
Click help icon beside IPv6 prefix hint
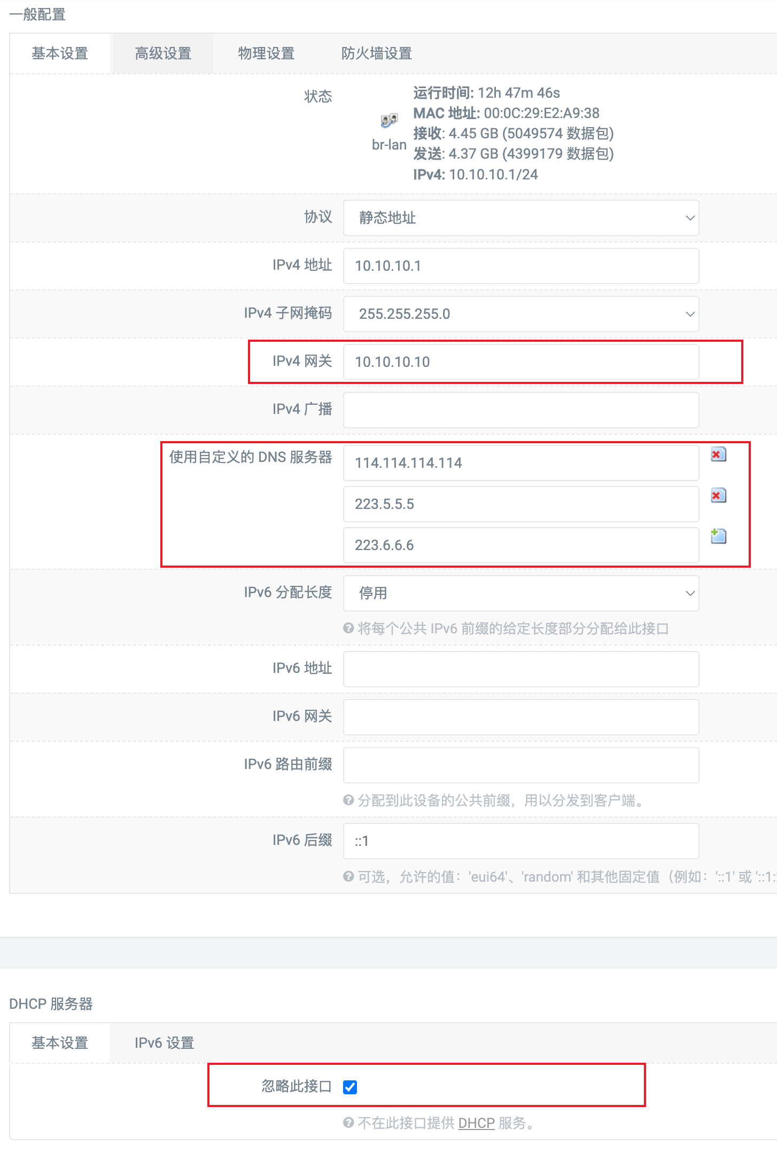pos(348,800)
